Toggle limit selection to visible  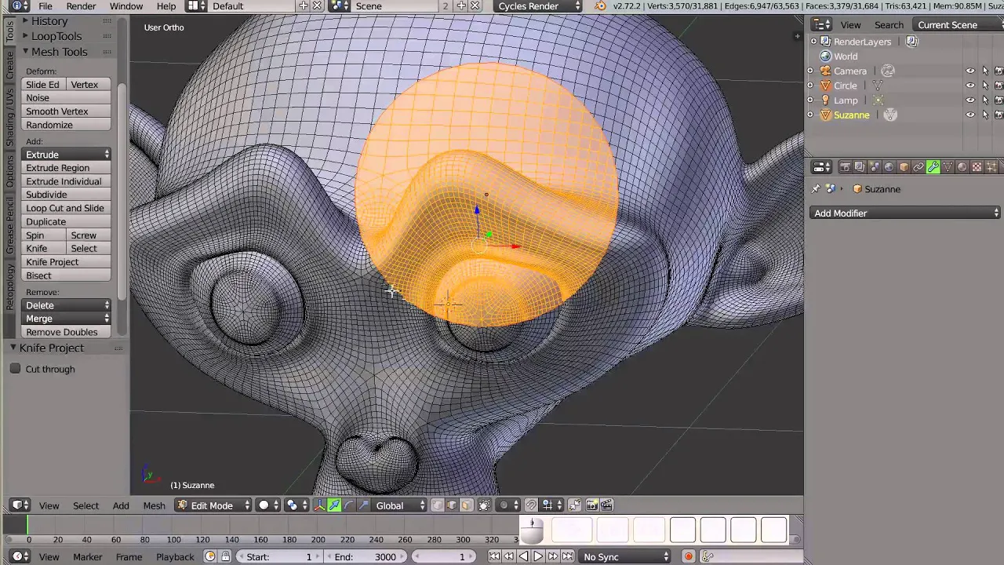click(485, 505)
